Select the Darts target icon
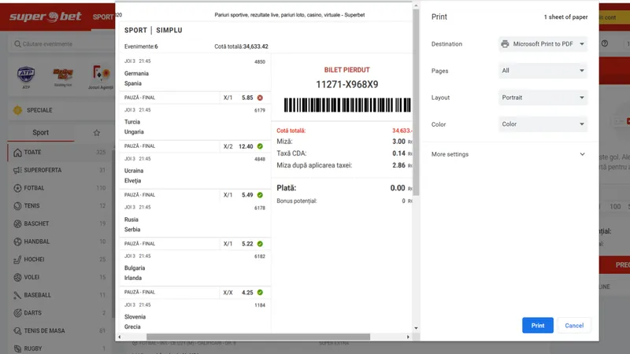This screenshot has width=630, height=354. coord(17,312)
